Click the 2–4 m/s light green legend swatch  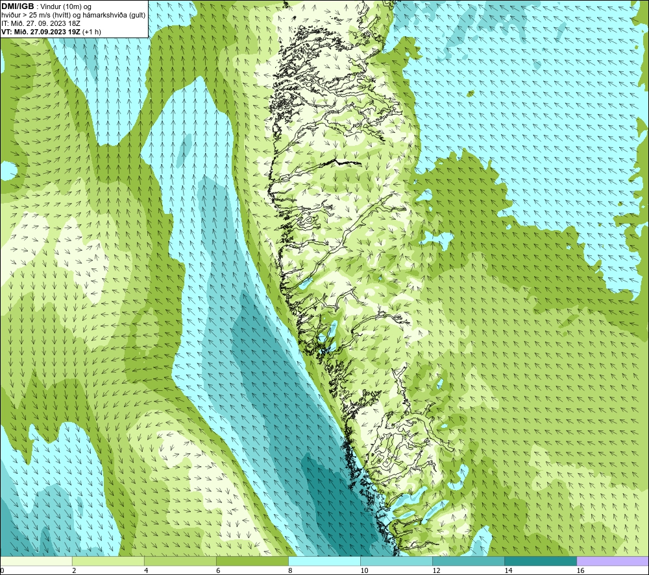coord(108,561)
